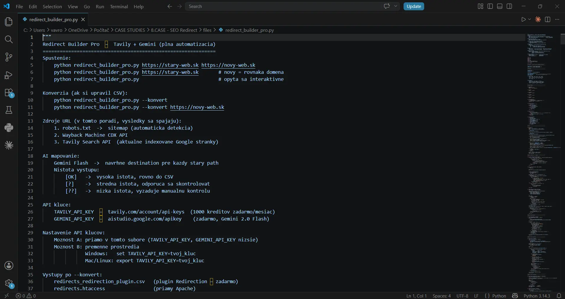Viewport: 565px width, 299px height.
Task: Open Customize Layout icon
Action: pos(480,6)
